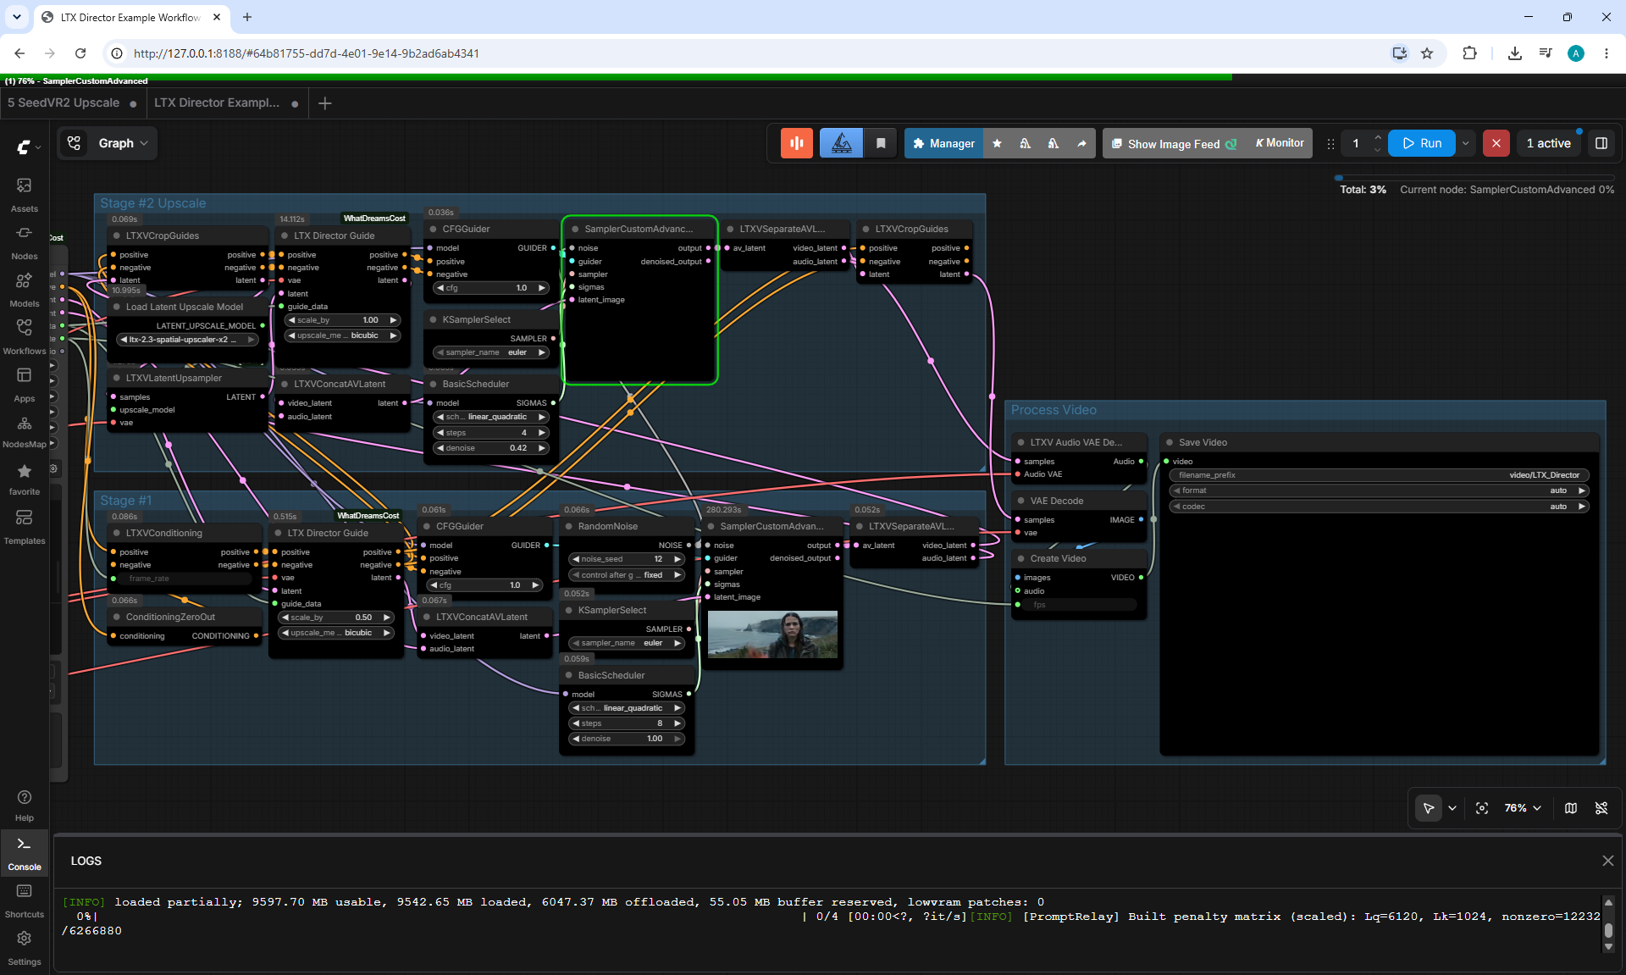
Task: Click the fit view icon
Action: [1482, 808]
